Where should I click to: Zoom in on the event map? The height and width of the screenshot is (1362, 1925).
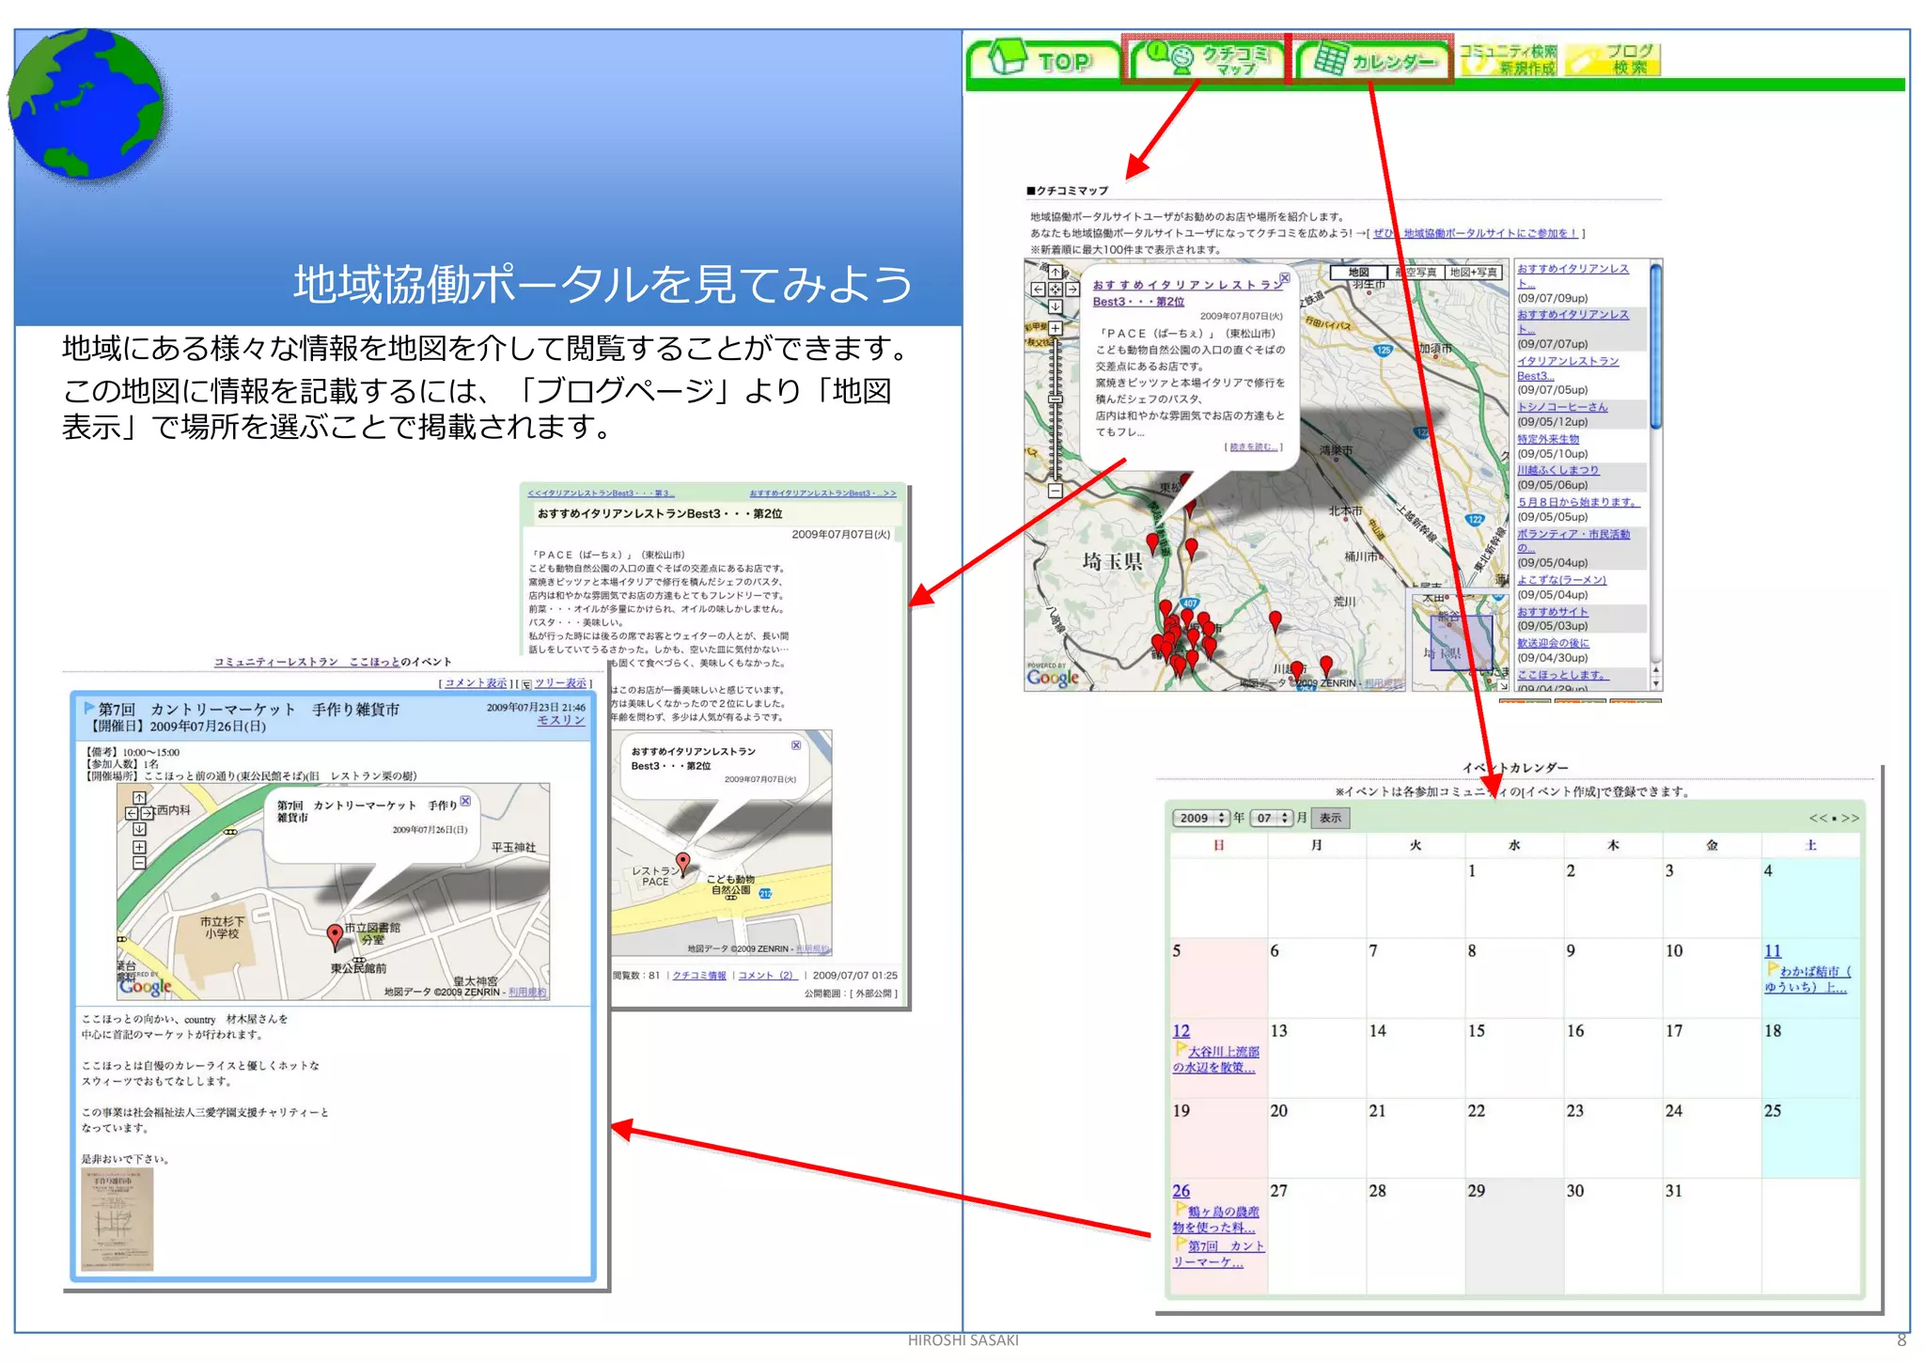(x=139, y=847)
